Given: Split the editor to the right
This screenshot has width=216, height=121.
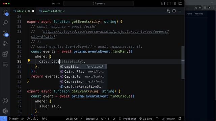Looking at the screenshot, I should [x=174, y=11].
